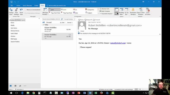Switch to Normal view in status bar
Image resolution: width=170 pixels, height=95 pixels.
pyautogui.click(x=136, y=89)
